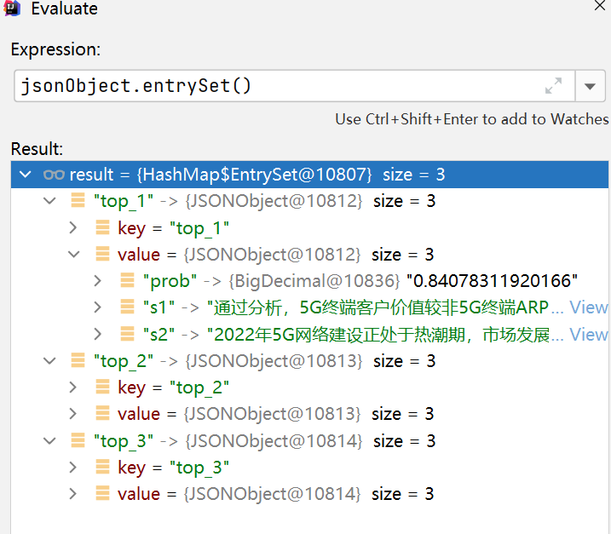The height and width of the screenshot is (534, 611).
Task: Open the expression history dropdown arrow
Action: [x=590, y=86]
